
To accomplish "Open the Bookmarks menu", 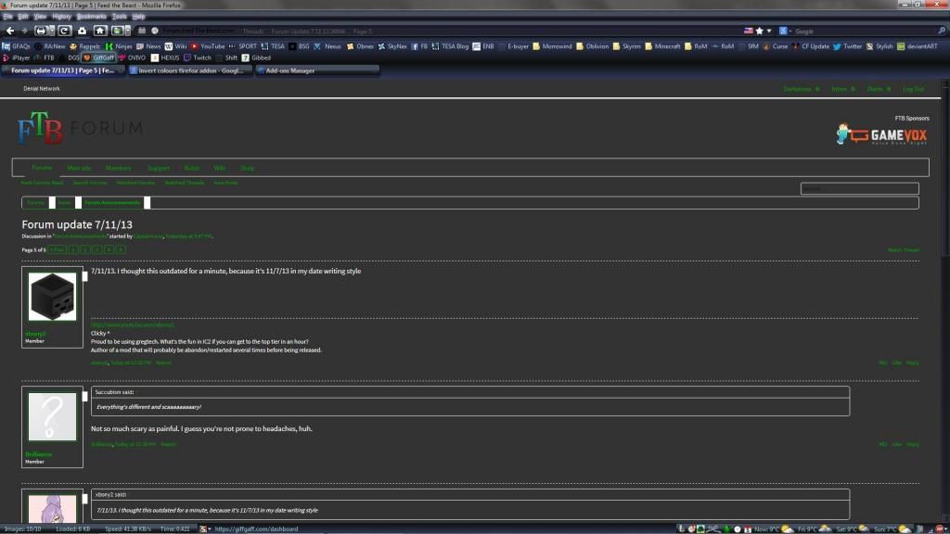I will 92,17.
